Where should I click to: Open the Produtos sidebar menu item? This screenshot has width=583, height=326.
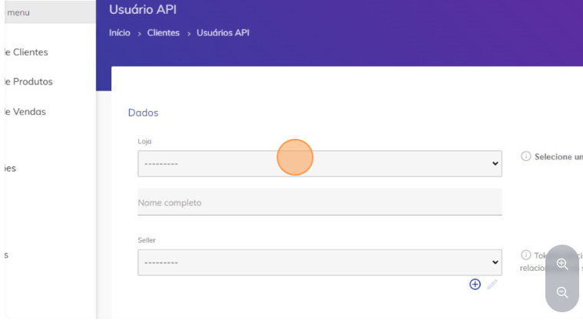[28, 81]
